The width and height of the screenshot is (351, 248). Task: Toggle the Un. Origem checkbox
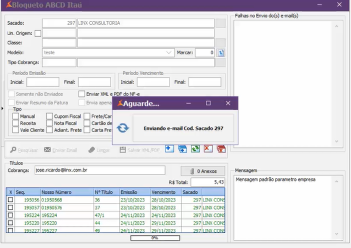[38, 33]
